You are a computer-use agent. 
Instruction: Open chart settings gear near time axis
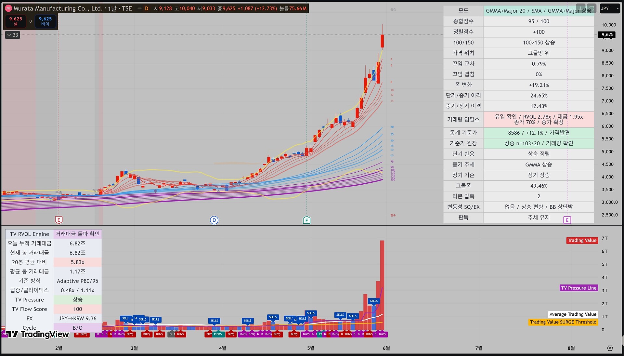pos(610,348)
